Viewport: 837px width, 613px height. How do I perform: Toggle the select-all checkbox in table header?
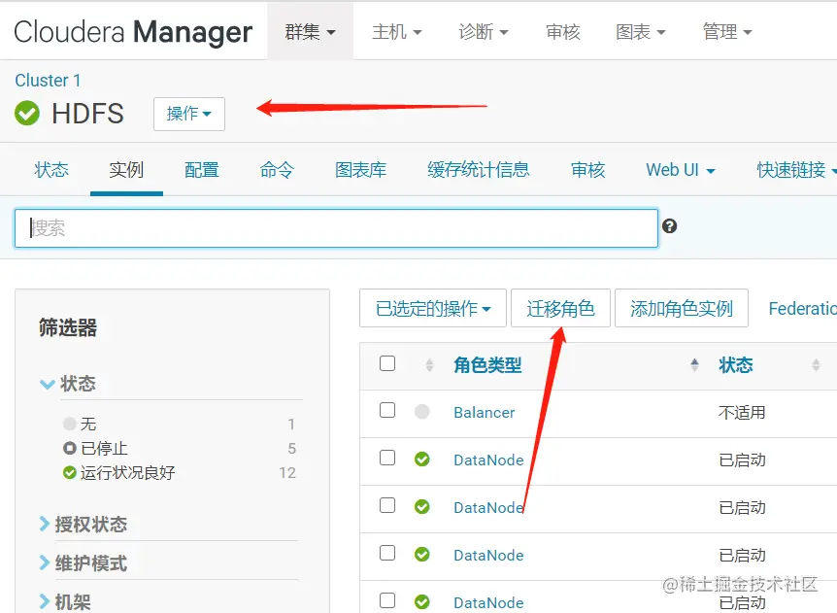tap(387, 363)
